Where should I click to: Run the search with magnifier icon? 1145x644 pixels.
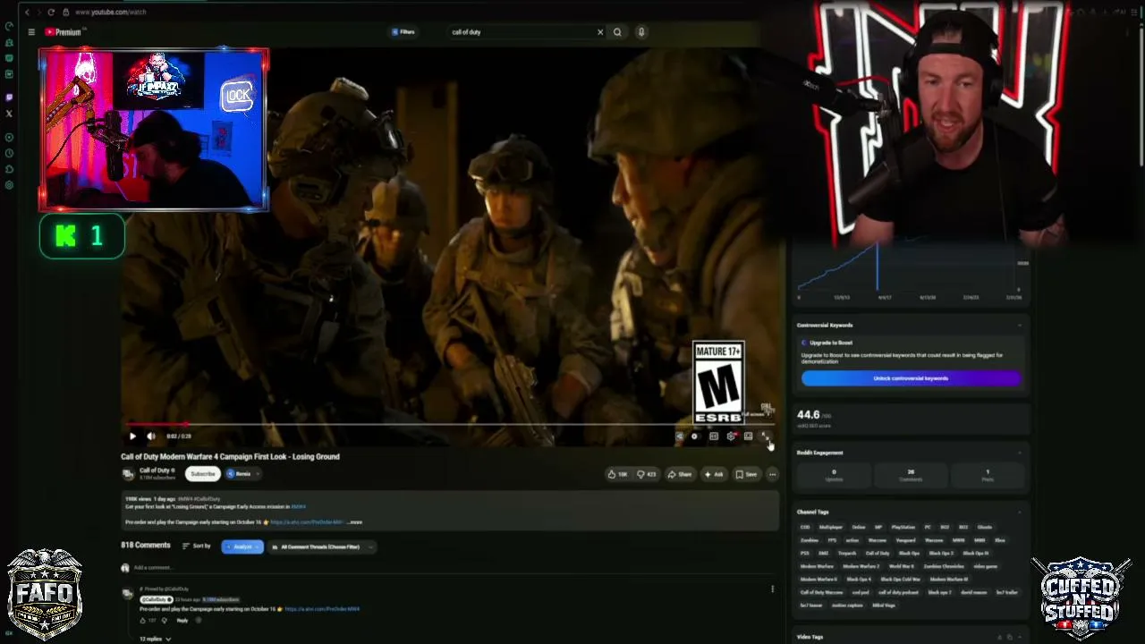tap(617, 32)
